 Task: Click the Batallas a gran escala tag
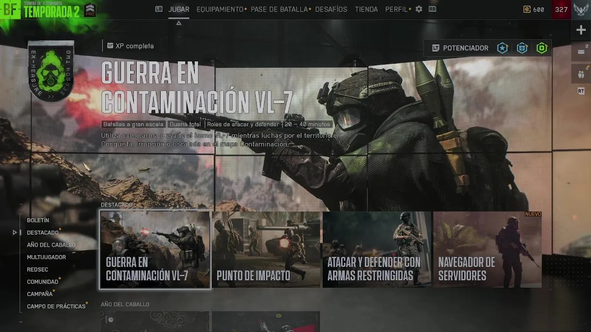coord(133,125)
